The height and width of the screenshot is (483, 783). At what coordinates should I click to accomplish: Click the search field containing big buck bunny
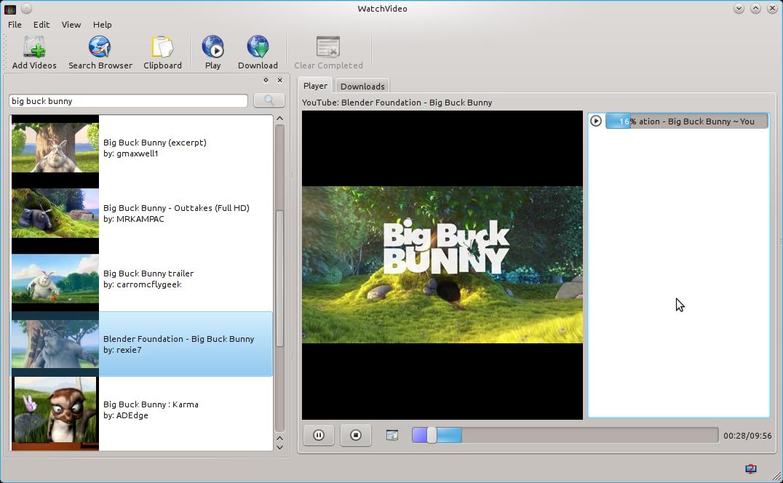coord(128,101)
